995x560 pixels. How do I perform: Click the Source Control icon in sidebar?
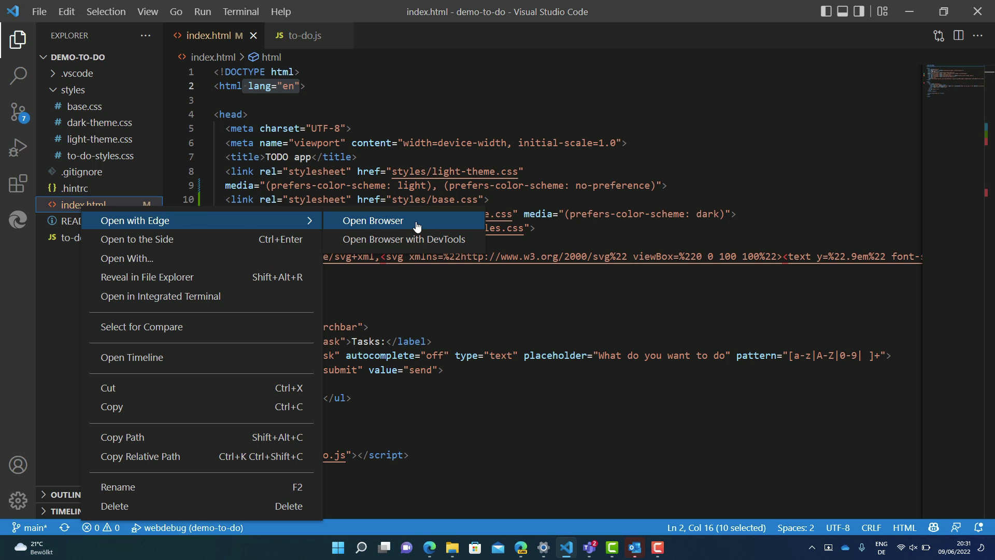click(19, 113)
